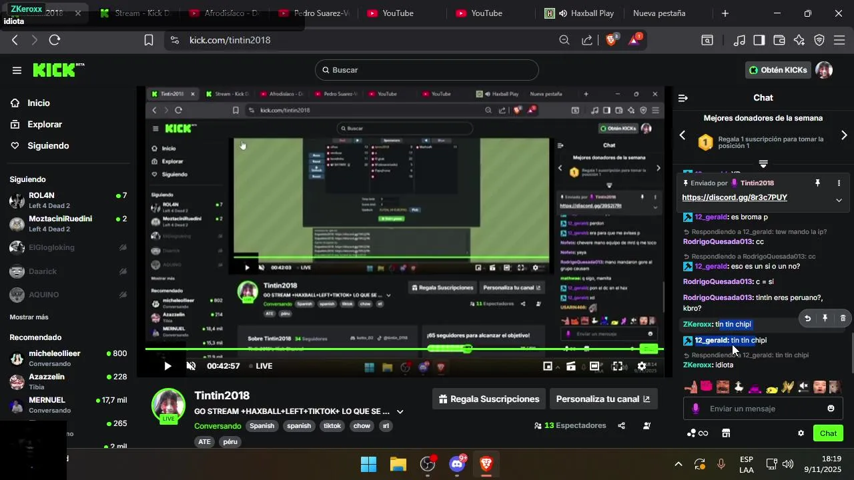Click Obtén KICKs button
854x480 pixels.
click(777, 70)
